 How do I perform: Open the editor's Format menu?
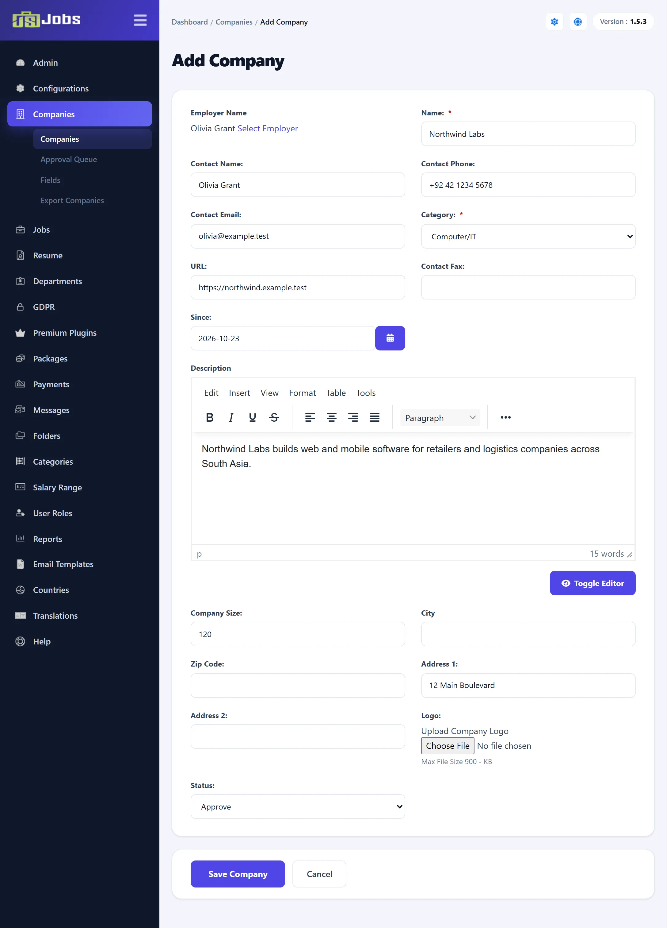(x=303, y=393)
